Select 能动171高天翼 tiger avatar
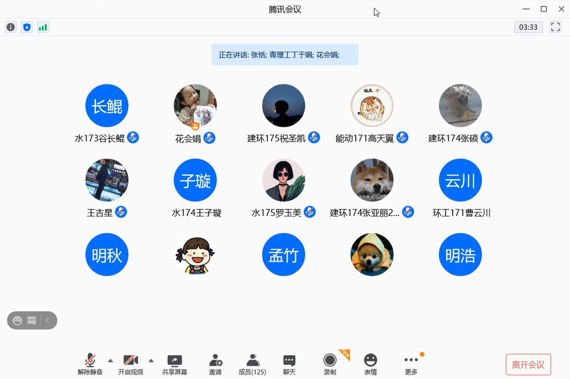 [x=372, y=106]
